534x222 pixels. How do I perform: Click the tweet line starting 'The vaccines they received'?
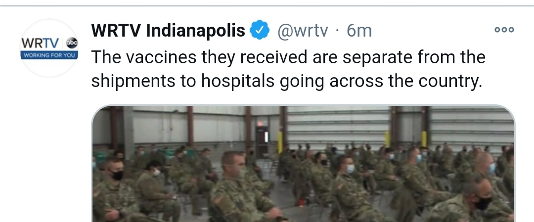[288, 57]
